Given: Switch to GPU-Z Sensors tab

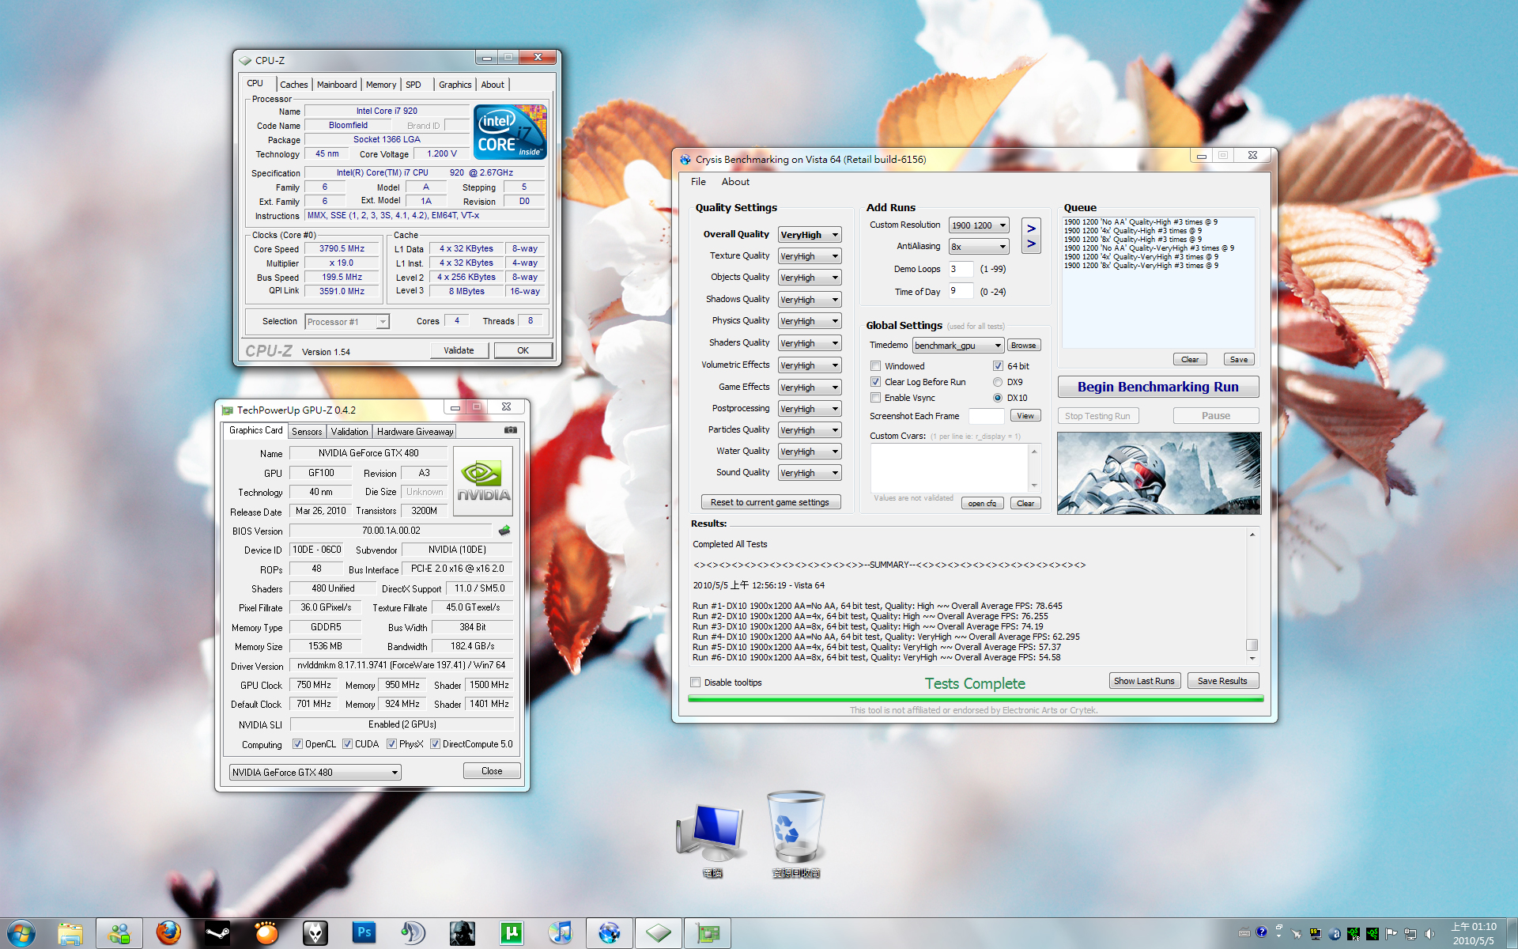Looking at the screenshot, I should [x=307, y=432].
